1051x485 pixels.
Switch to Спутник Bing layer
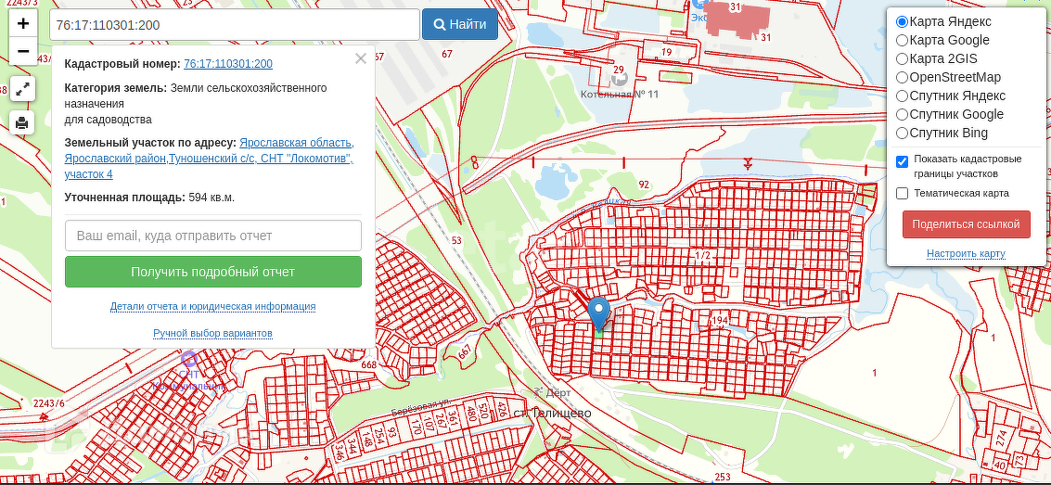902,134
